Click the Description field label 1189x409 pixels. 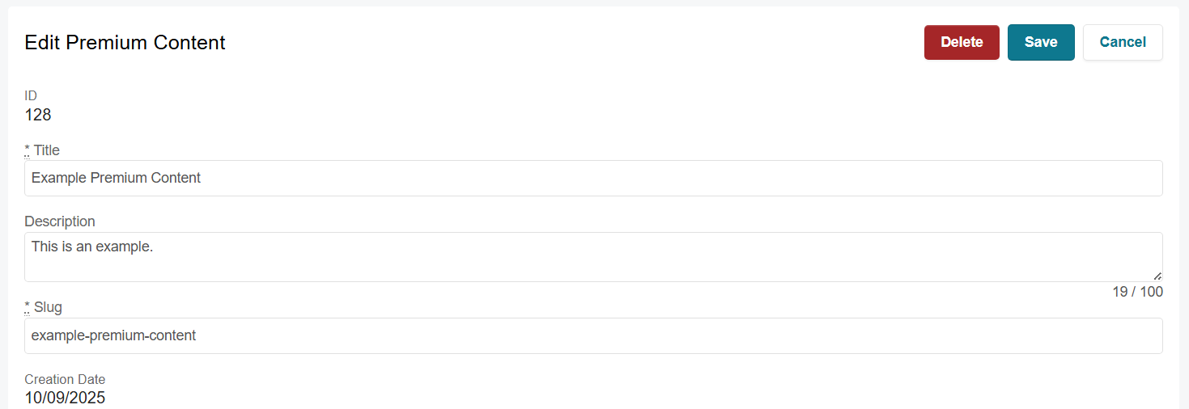(60, 221)
